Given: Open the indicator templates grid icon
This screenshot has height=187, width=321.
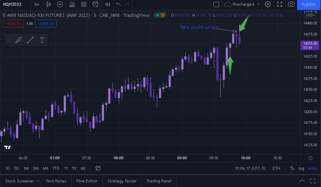Looking at the screenshot, I should (x=84, y=4).
